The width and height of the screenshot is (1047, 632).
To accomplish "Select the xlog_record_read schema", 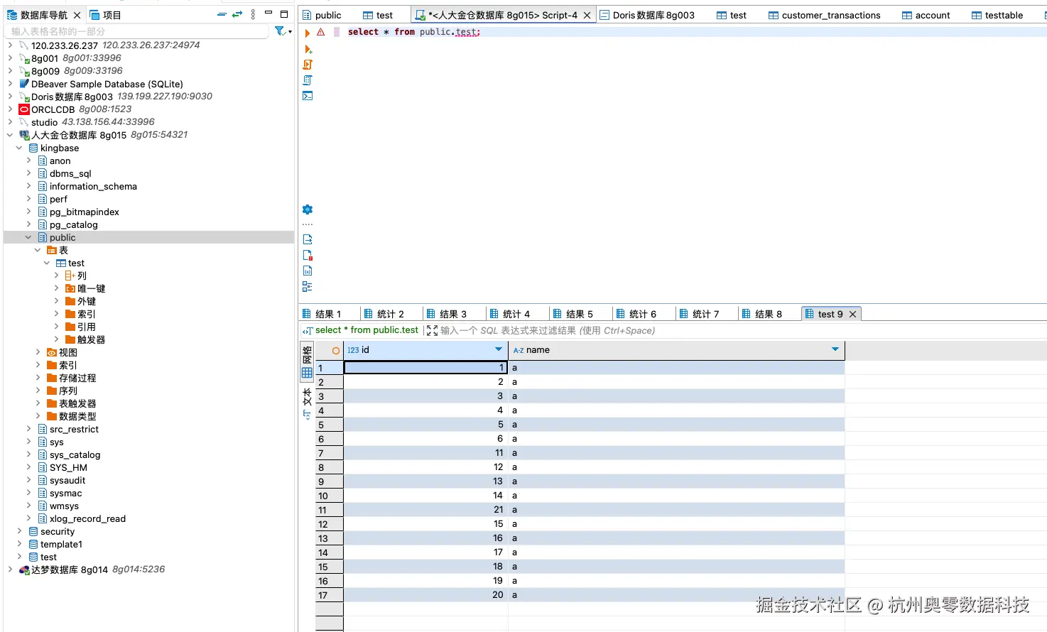I will (87, 518).
